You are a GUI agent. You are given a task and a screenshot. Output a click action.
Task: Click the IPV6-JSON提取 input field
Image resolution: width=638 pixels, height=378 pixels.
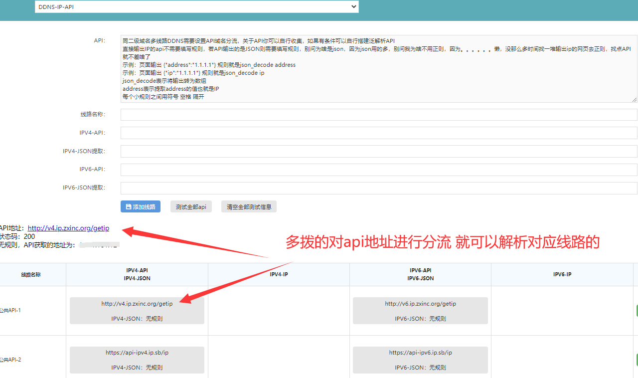pos(379,187)
